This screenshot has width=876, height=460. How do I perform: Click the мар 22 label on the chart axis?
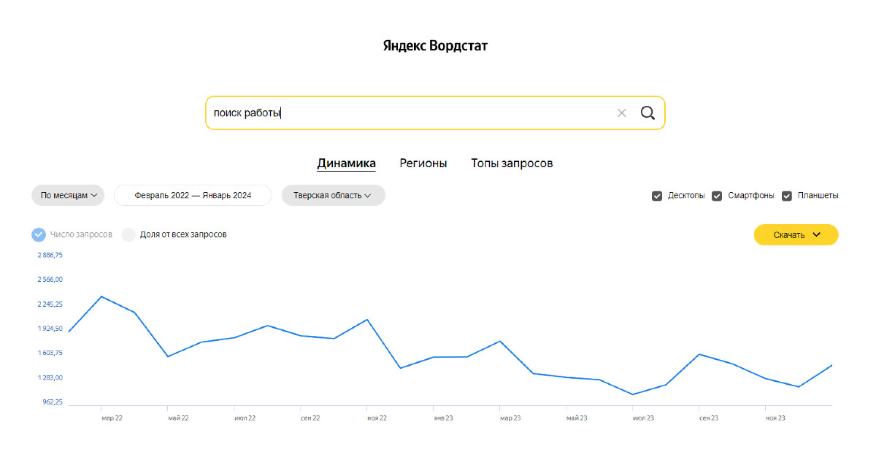(x=112, y=418)
